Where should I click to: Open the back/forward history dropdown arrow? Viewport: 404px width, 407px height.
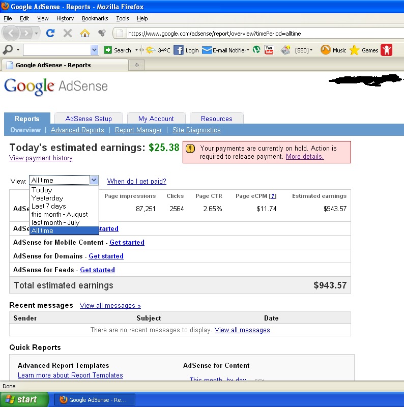[x=36, y=33]
